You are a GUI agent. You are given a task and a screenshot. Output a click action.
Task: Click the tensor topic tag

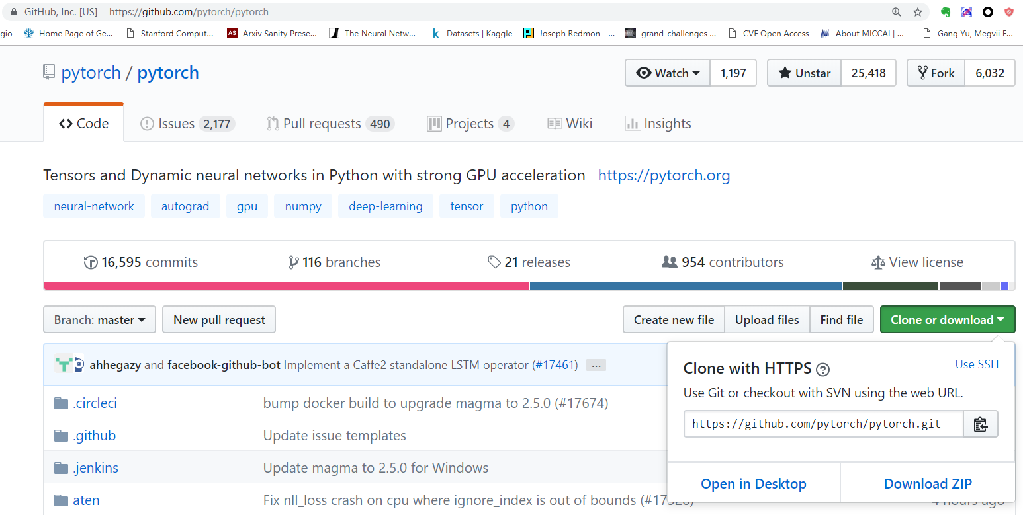(x=467, y=206)
